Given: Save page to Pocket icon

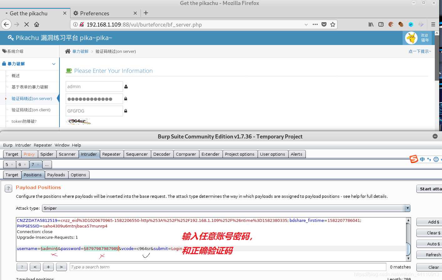Looking at the screenshot, I should tap(324, 24).
